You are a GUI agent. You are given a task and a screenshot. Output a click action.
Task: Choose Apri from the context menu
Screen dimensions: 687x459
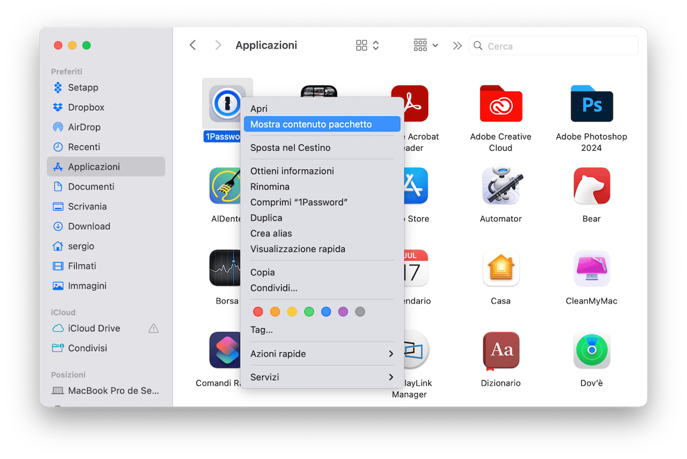click(322, 108)
